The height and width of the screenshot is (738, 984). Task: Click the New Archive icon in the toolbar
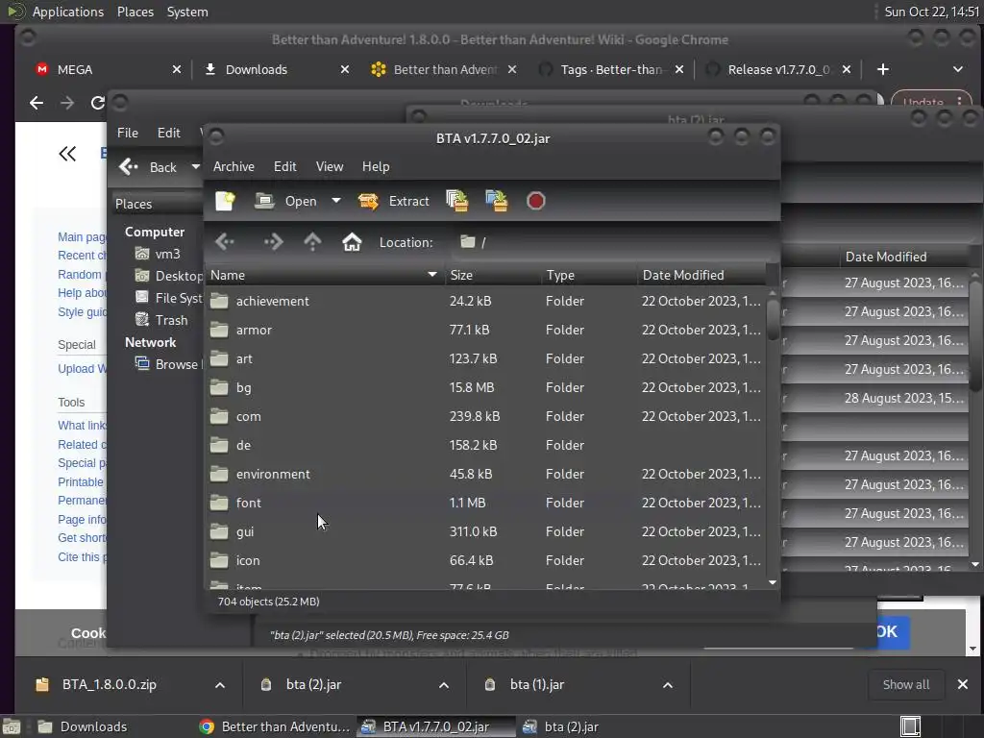click(225, 201)
